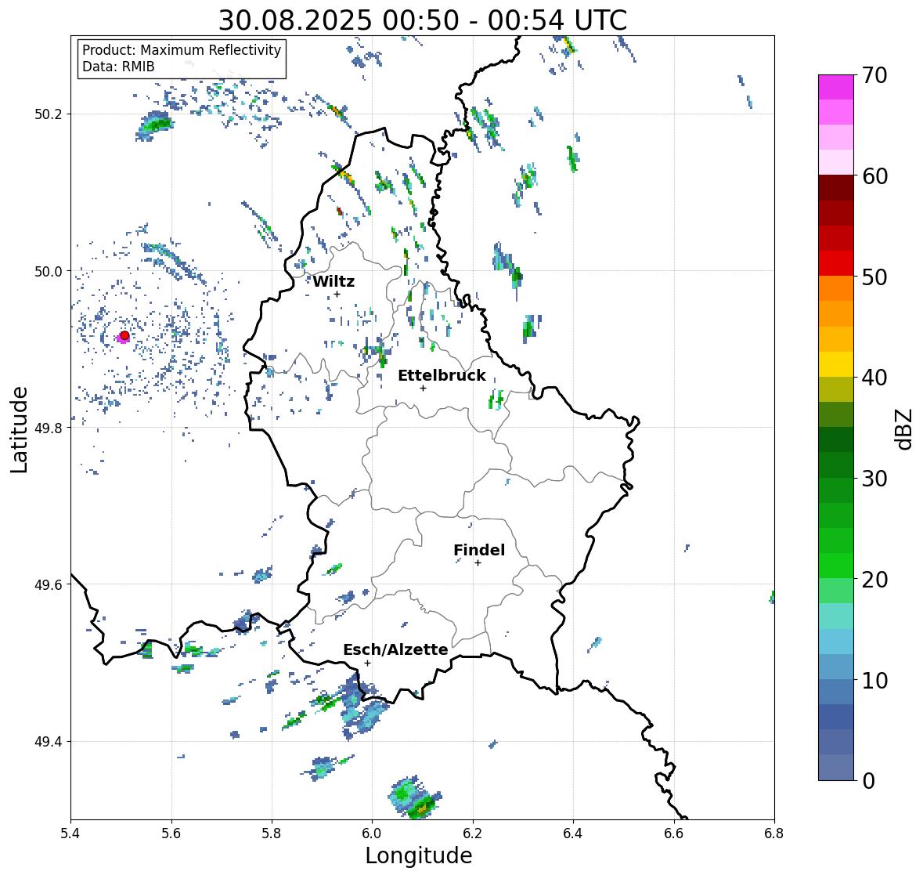Click the latitude tick label 49.4
923x875 pixels.
point(49,742)
